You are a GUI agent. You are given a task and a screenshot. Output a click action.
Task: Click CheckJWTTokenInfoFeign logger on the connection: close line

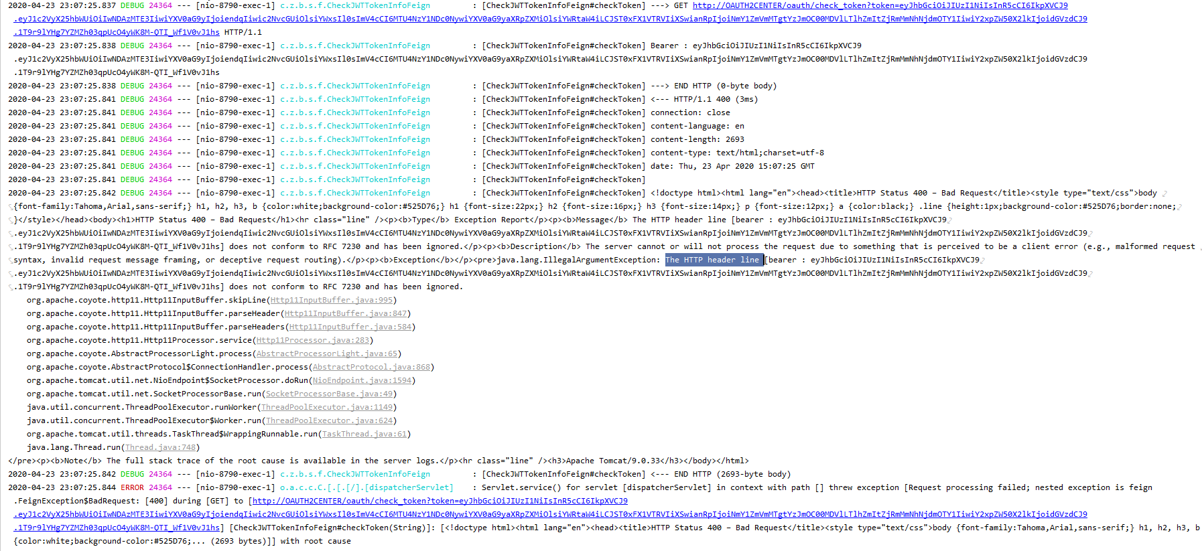355,112
